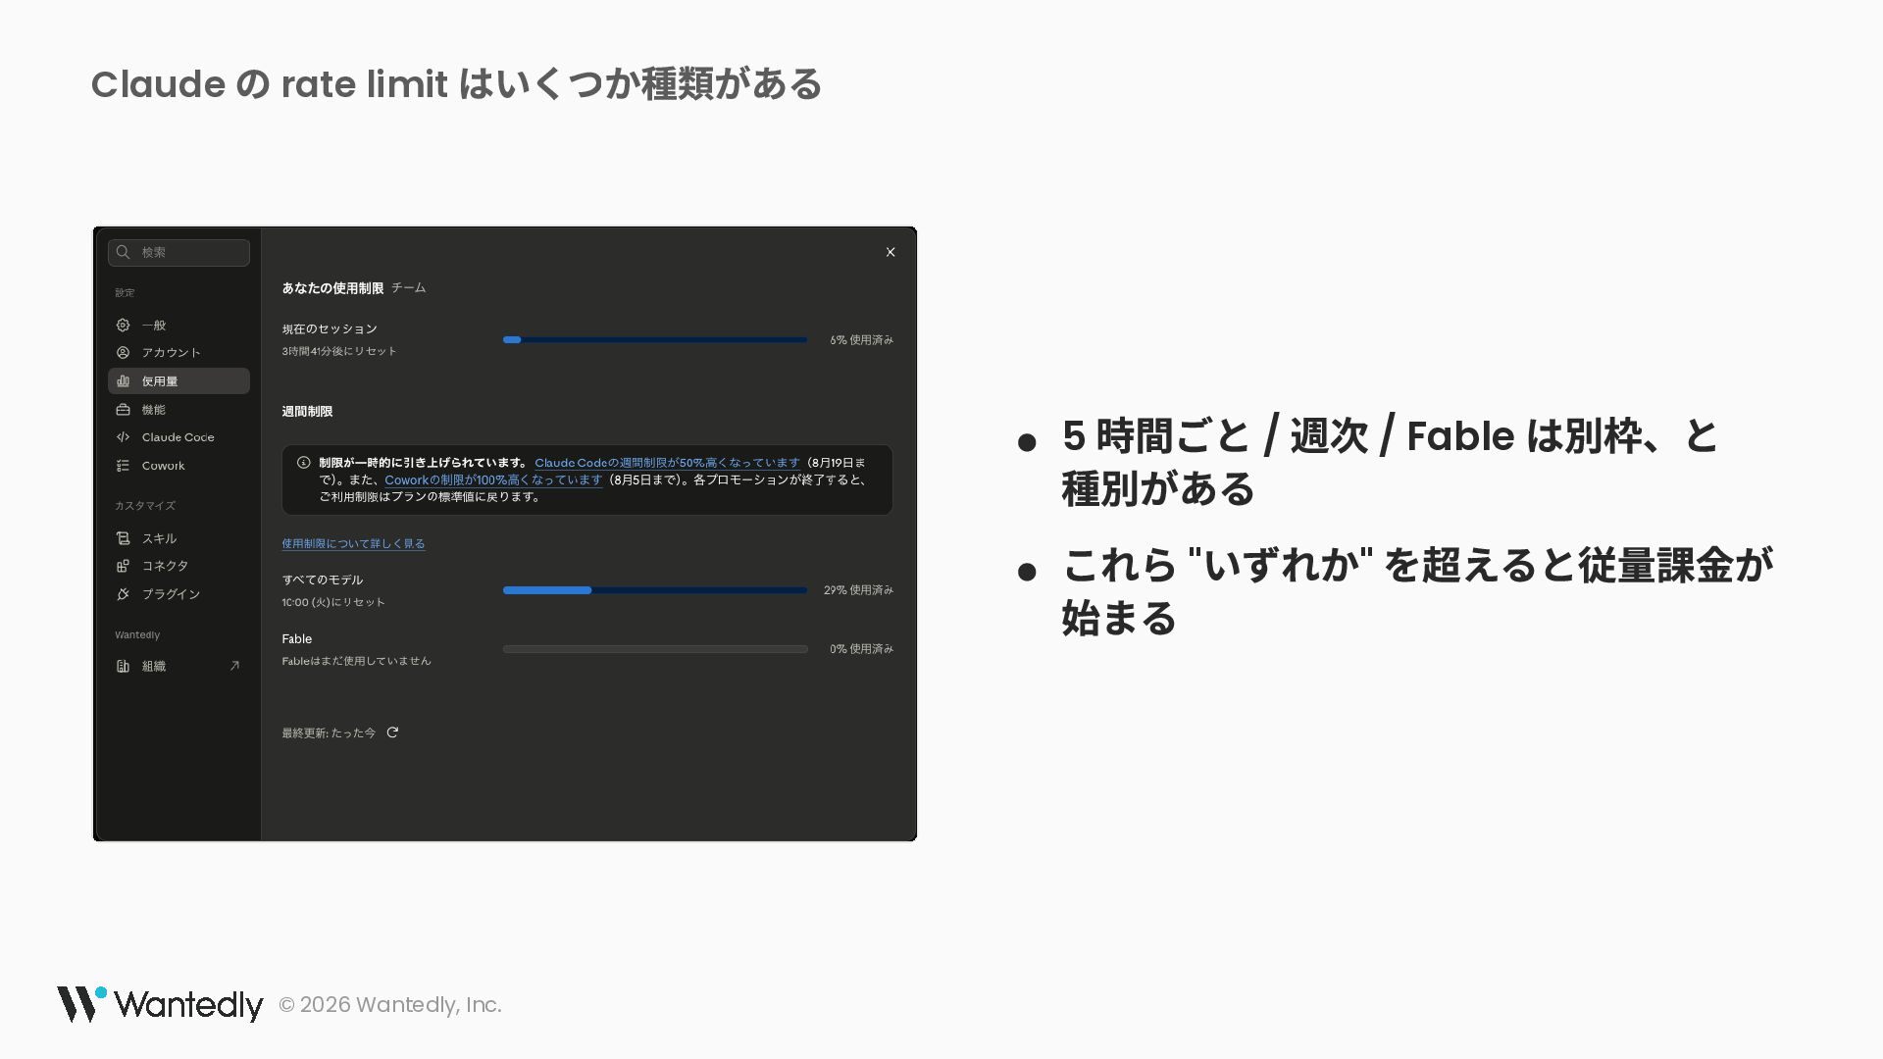Open the Claude Code週間制限が50%高く link
Screen dimensions: 1883x1059
click(667, 463)
